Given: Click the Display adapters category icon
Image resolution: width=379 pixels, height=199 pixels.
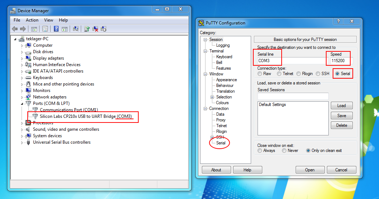Looking at the screenshot, I should coord(28,58).
